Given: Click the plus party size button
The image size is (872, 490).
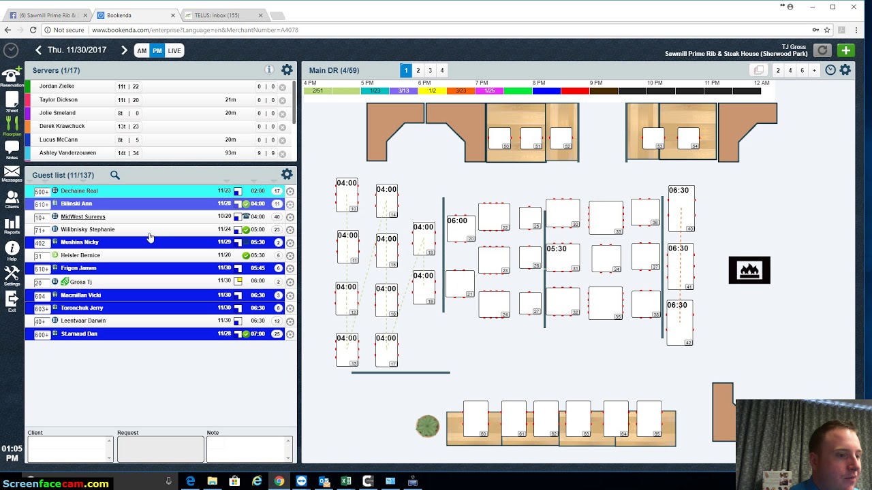Looking at the screenshot, I should 814,70.
